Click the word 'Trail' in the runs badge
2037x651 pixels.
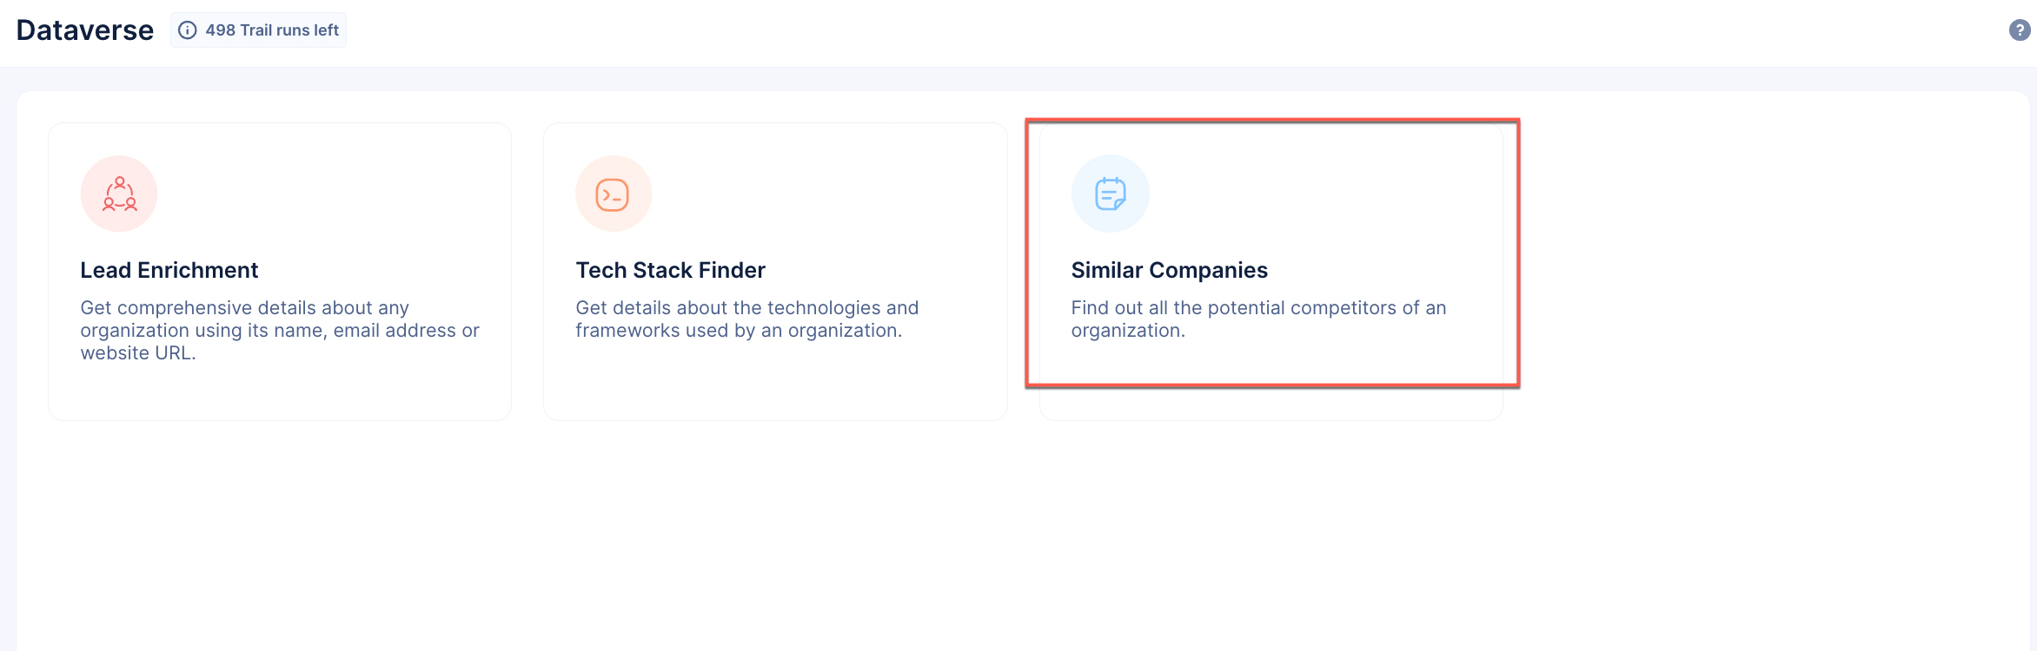click(x=255, y=30)
